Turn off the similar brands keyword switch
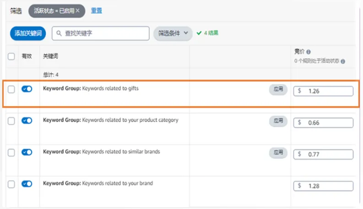 27,152
